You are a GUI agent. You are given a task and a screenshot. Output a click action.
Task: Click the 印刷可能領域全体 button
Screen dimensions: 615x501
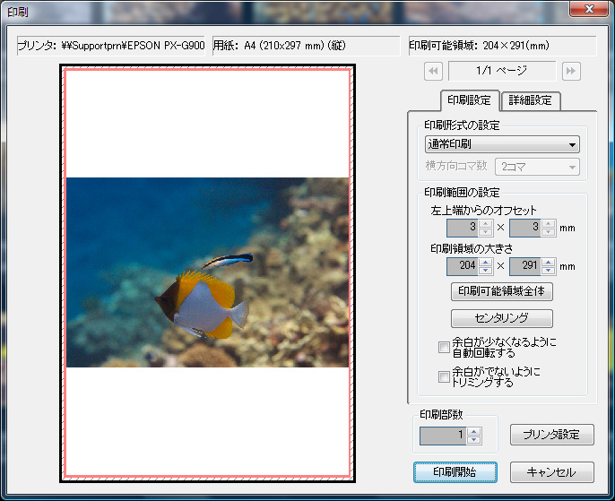[502, 291]
